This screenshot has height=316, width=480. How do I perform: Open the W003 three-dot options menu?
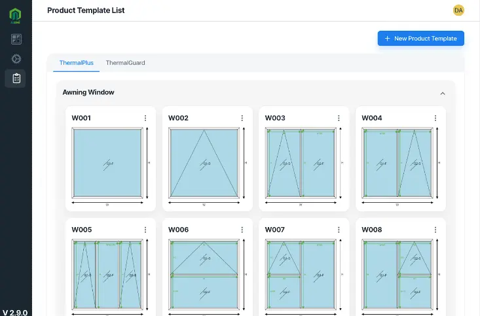pos(339,118)
